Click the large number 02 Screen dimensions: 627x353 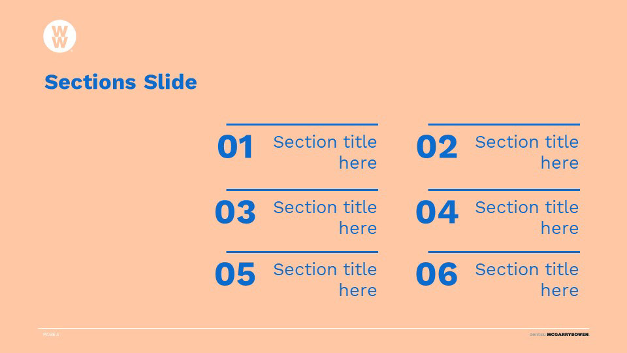436,148
